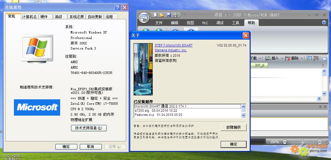Expand the 插入 dropdown arrow
The image size is (331, 160).
tap(282, 58)
